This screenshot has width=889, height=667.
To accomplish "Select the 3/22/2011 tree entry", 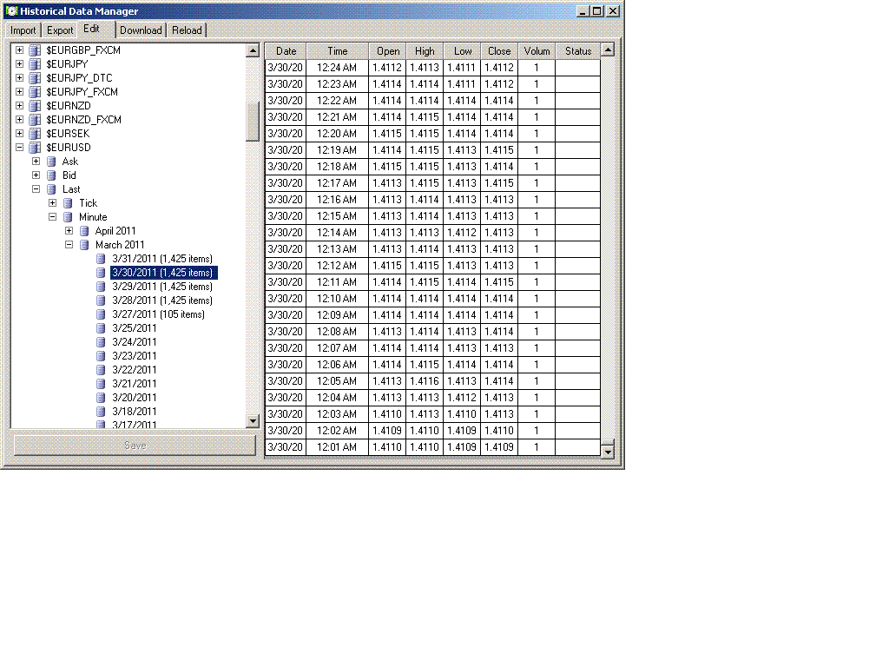I will click(135, 370).
